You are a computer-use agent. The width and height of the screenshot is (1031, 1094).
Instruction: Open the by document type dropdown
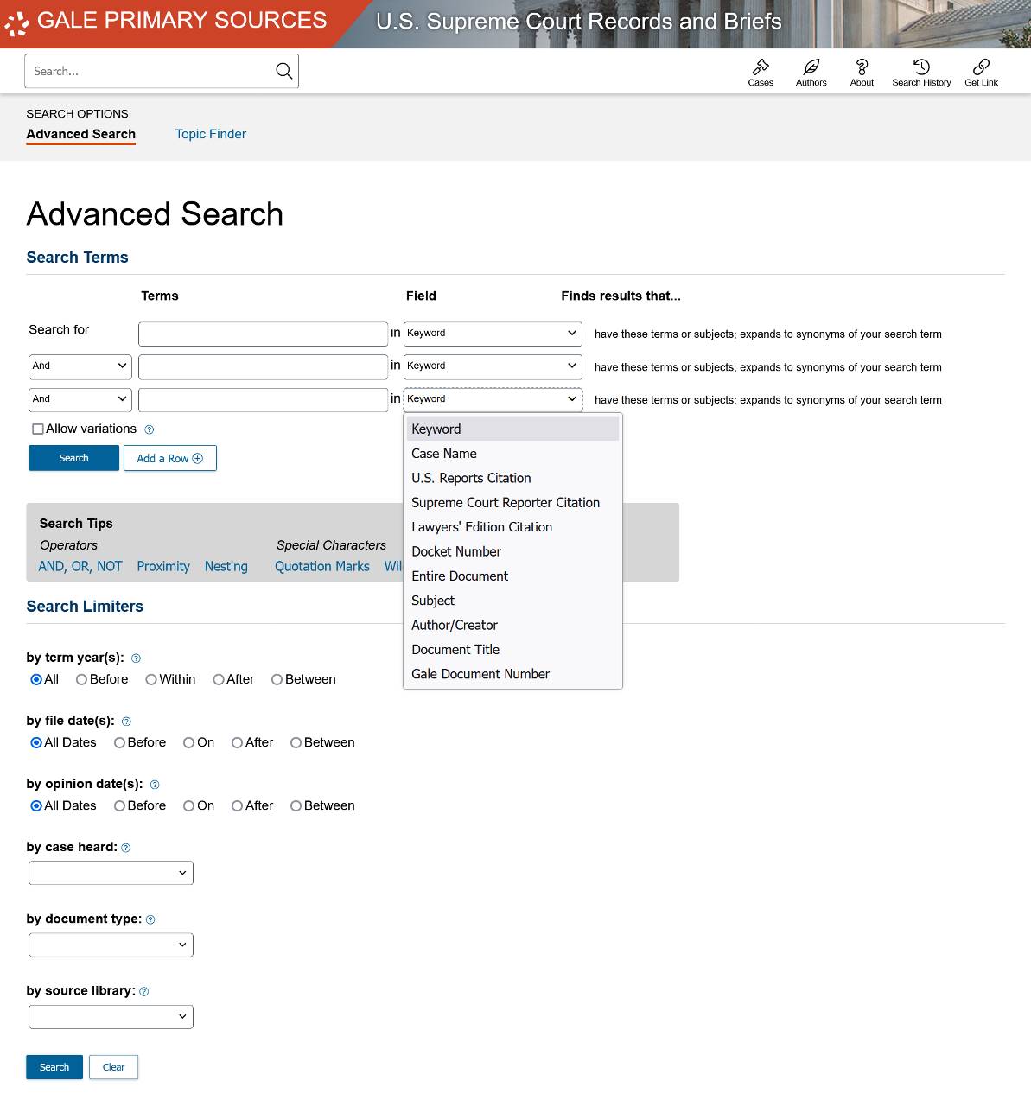pos(111,945)
